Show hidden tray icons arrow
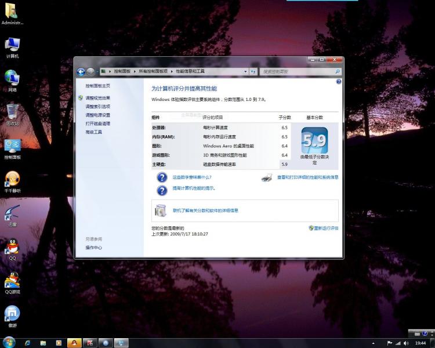 tap(373, 343)
